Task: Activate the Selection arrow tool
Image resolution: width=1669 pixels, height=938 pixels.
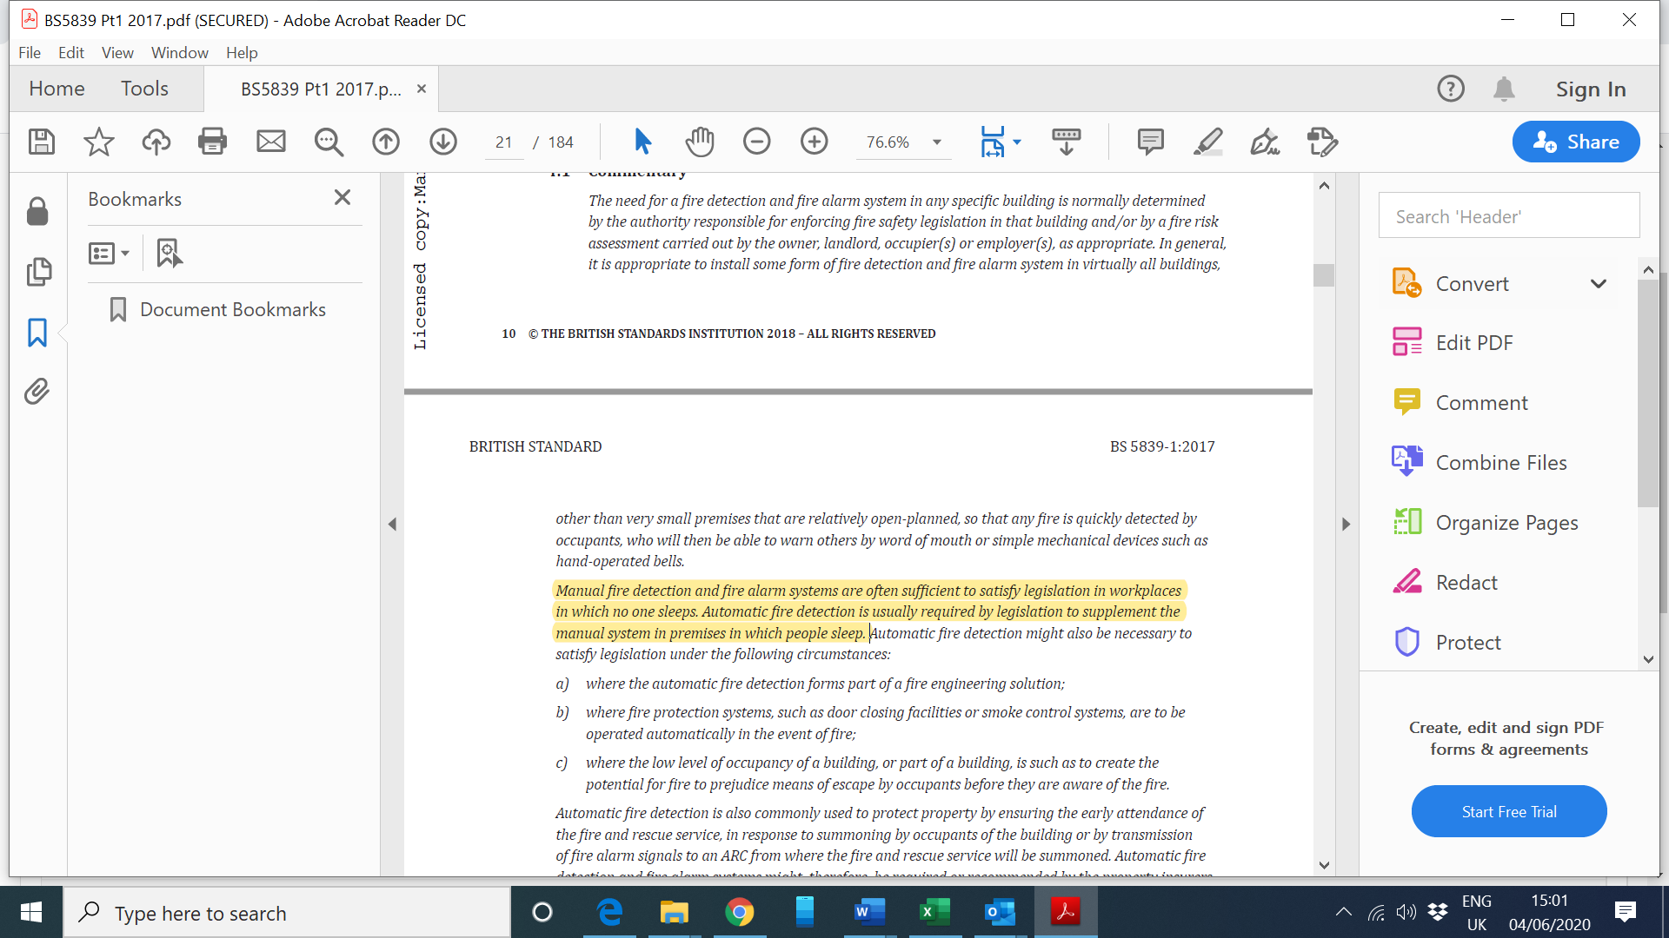Action: coord(642,142)
